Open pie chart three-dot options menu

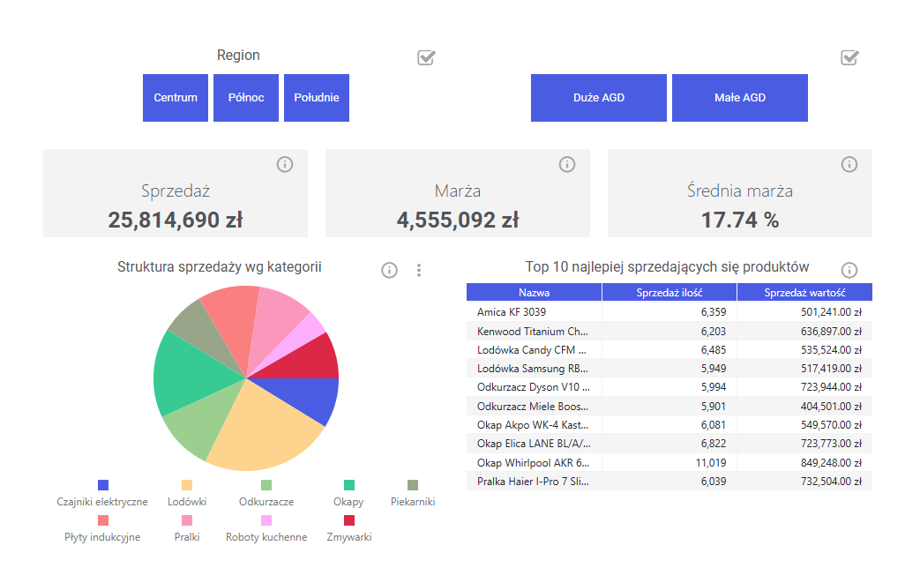point(418,270)
